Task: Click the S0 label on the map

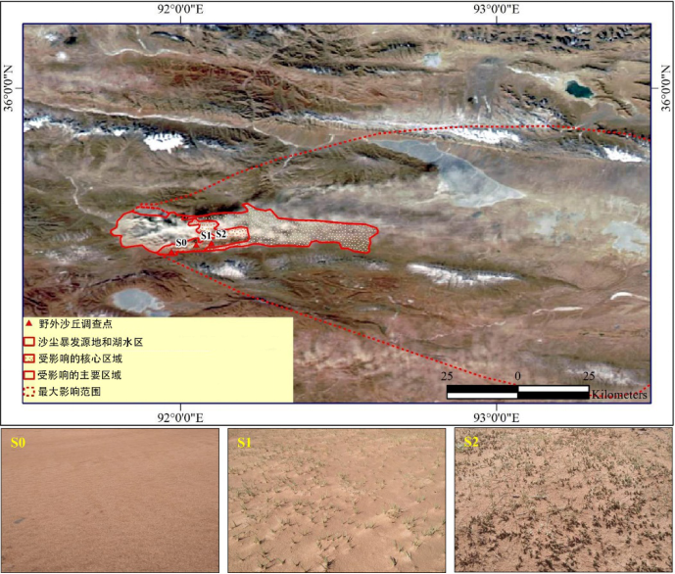Action: click(181, 243)
